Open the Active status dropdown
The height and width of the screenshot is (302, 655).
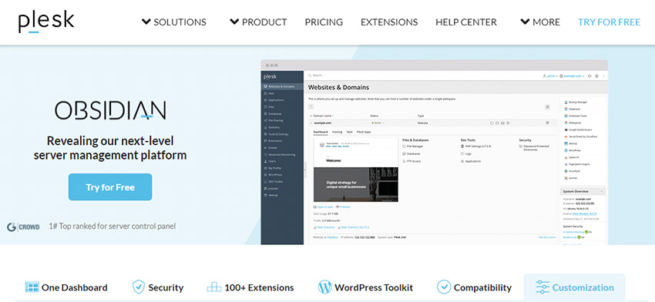click(378, 122)
